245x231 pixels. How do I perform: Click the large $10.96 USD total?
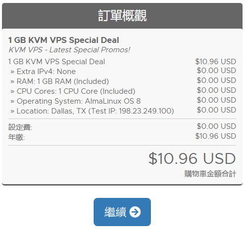[192, 158]
